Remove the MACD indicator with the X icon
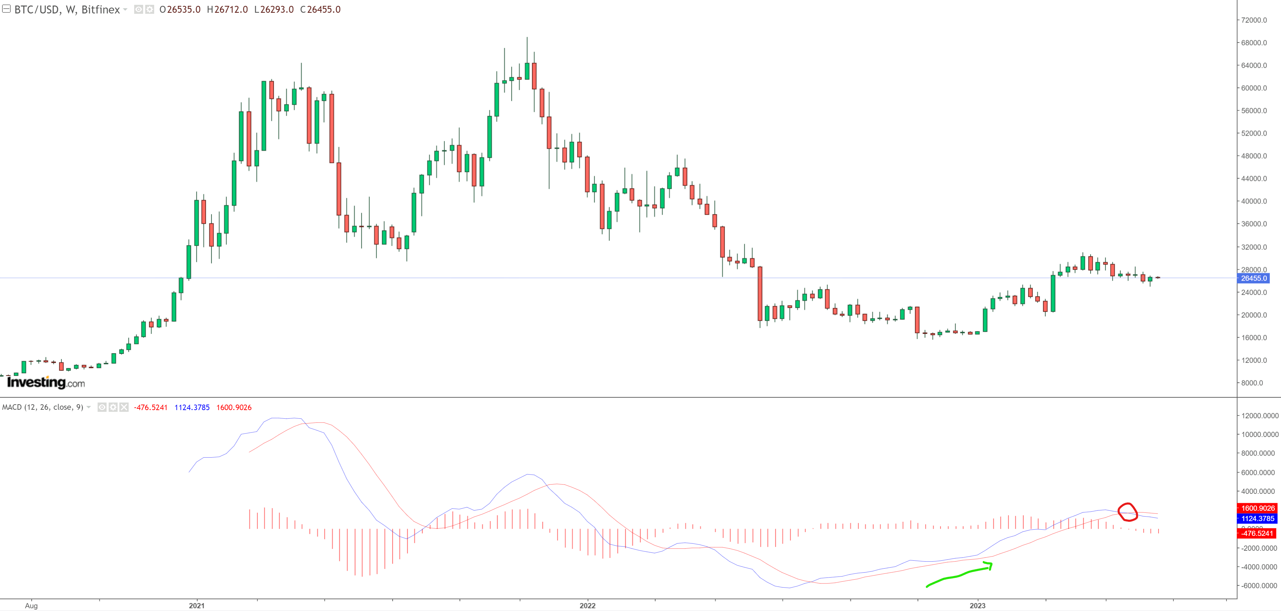Image resolution: width=1281 pixels, height=611 pixels. coord(124,407)
